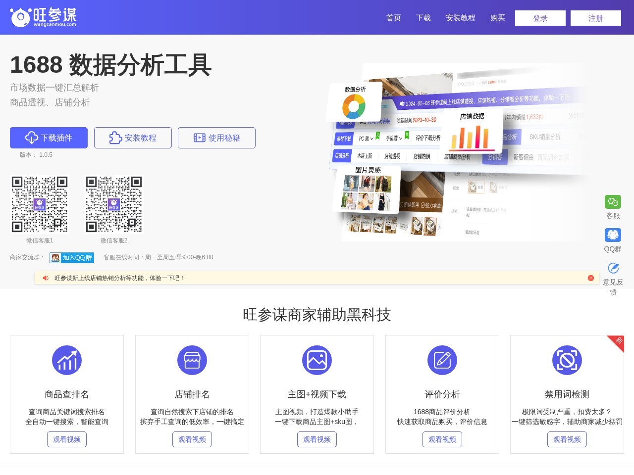634x475 pixels.
Task: Click the 市场数据一键汇总解析 subtitle
Action: click(54, 88)
